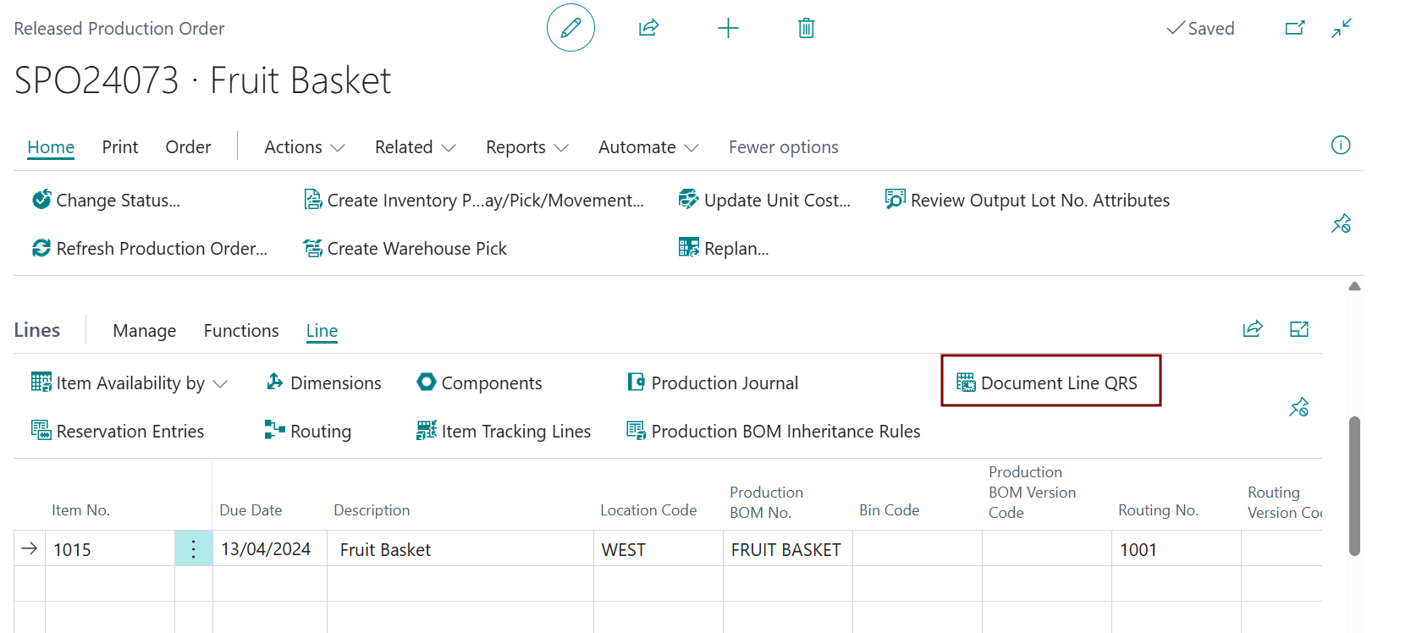Select the Order tab
The width and height of the screenshot is (1411, 633).
(x=188, y=147)
